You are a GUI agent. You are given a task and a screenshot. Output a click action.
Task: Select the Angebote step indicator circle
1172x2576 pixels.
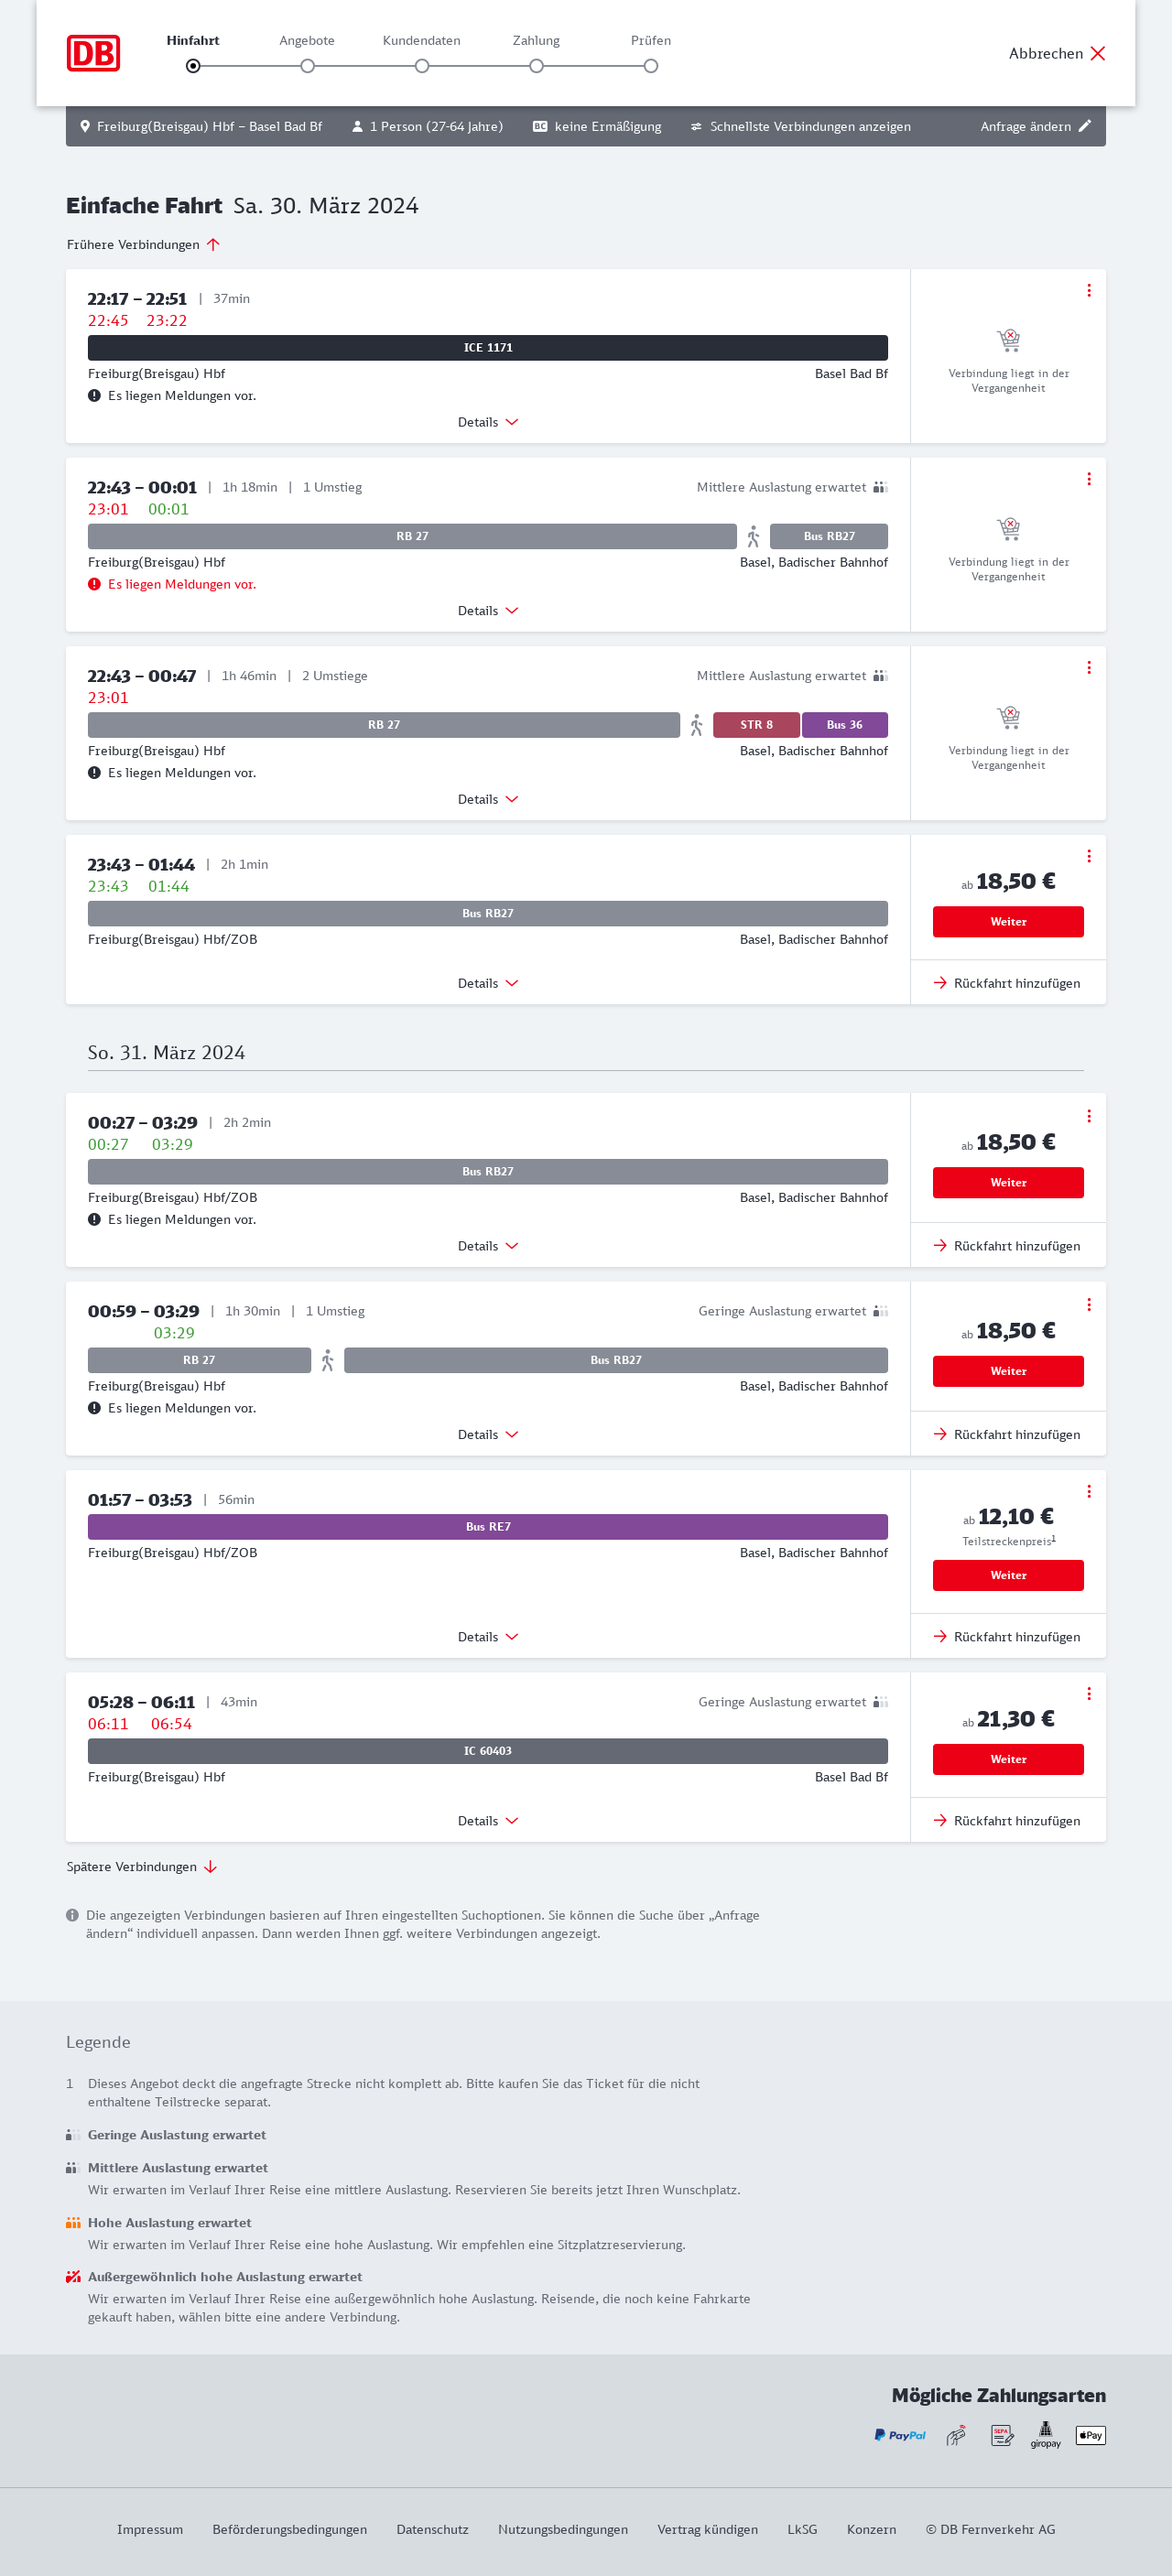point(307,66)
